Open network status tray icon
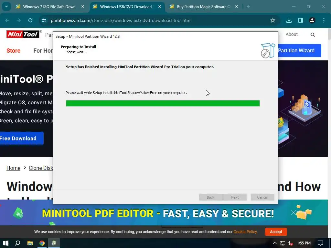 tap(283, 243)
